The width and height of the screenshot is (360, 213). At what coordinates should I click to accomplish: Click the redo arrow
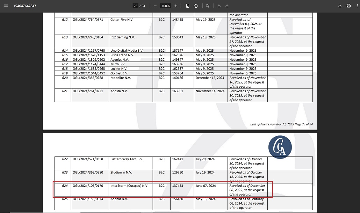[227, 6]
